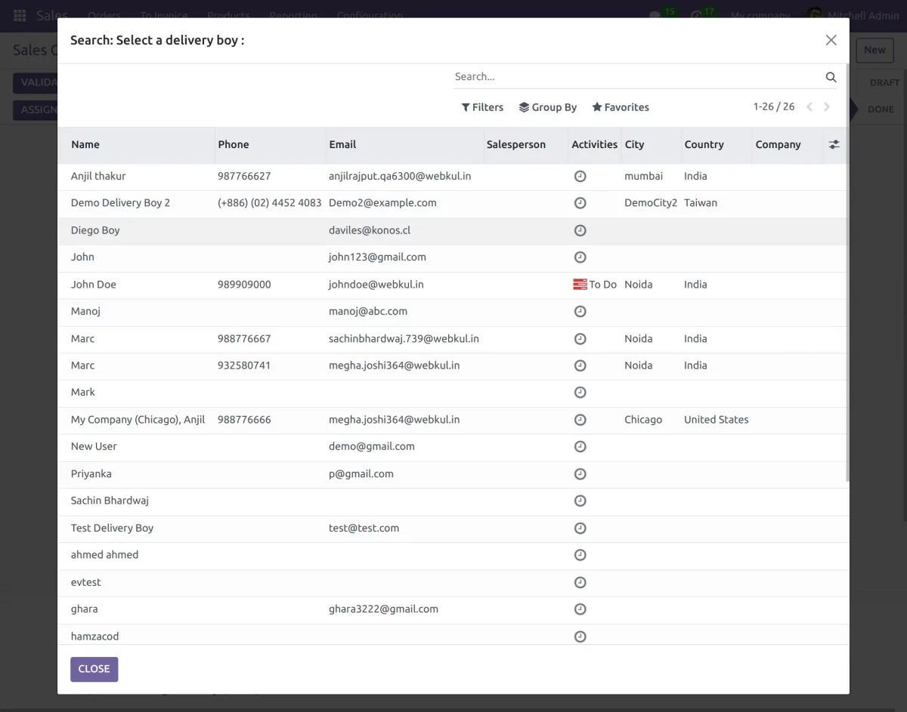
Task: Go to next page of records
Action: tap(827, 107)
